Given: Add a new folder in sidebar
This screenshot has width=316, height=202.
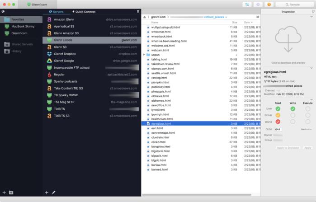Looking at the screenshot, I should (11, 193).
